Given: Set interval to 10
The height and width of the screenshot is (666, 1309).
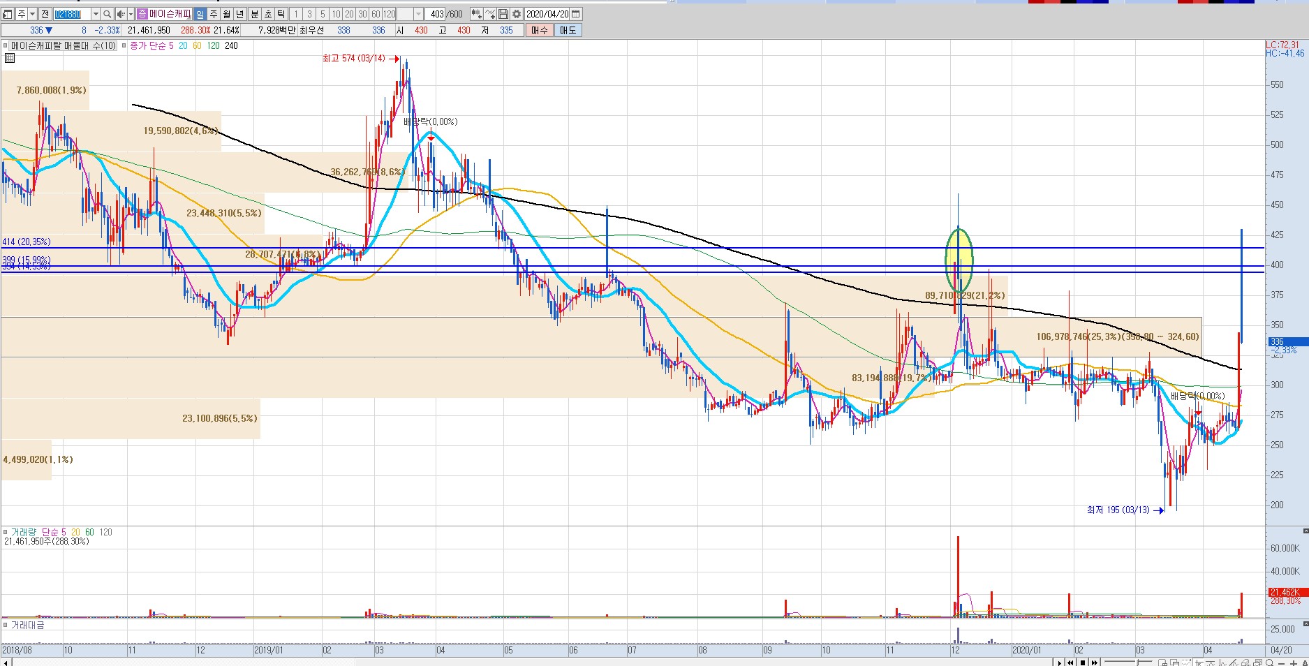Looking at the screenshot, I should click(336, 14).
